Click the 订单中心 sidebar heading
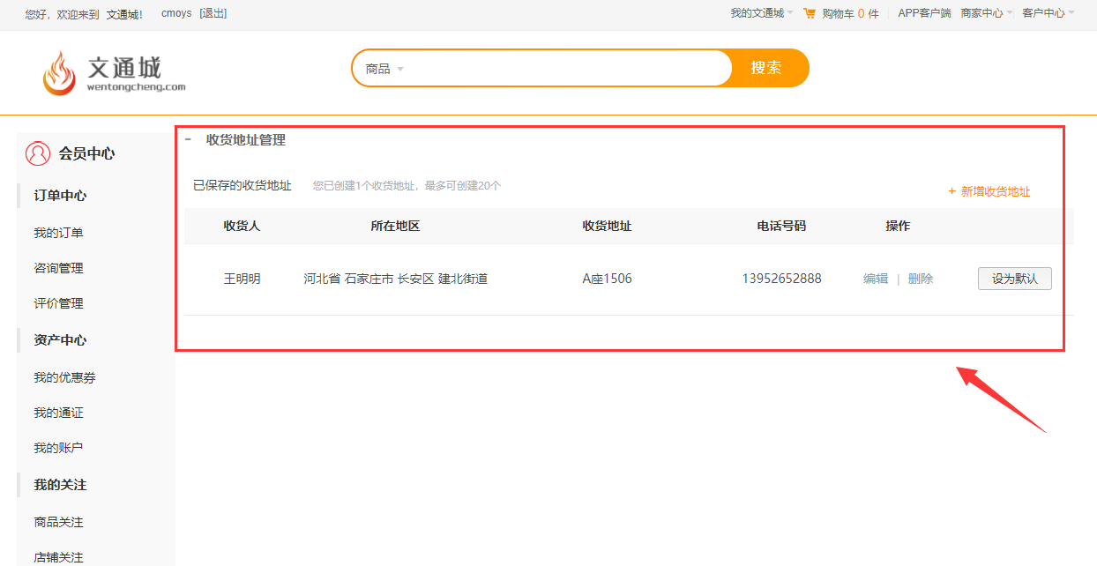This screenshot has height=566, width=1097. (x=60, y=196)
